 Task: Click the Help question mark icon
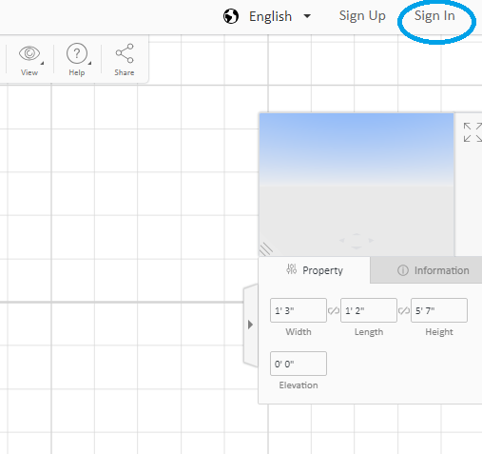click(77, 53)
